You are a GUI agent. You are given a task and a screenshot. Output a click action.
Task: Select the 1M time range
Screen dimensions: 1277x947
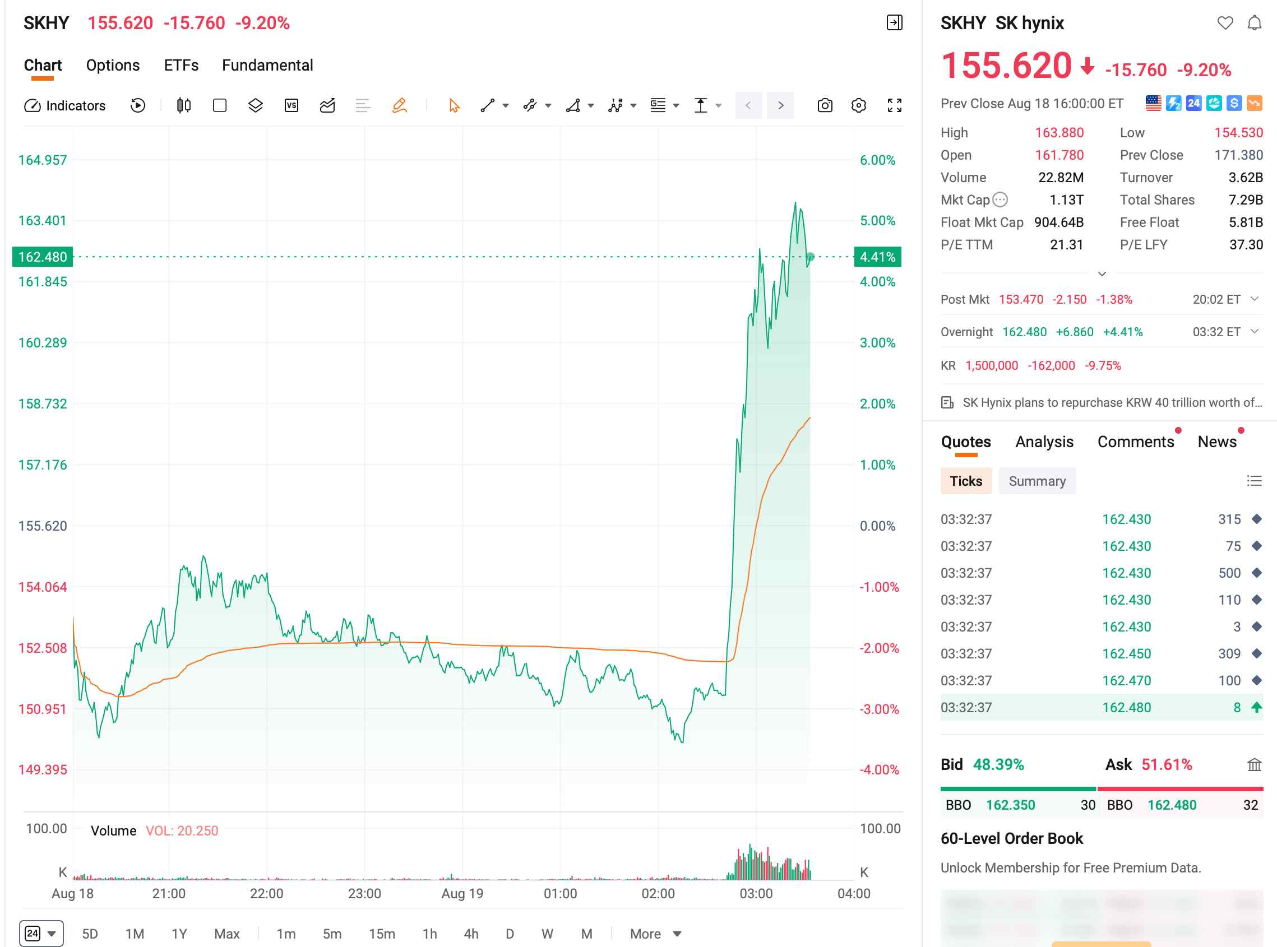point(135,934)
